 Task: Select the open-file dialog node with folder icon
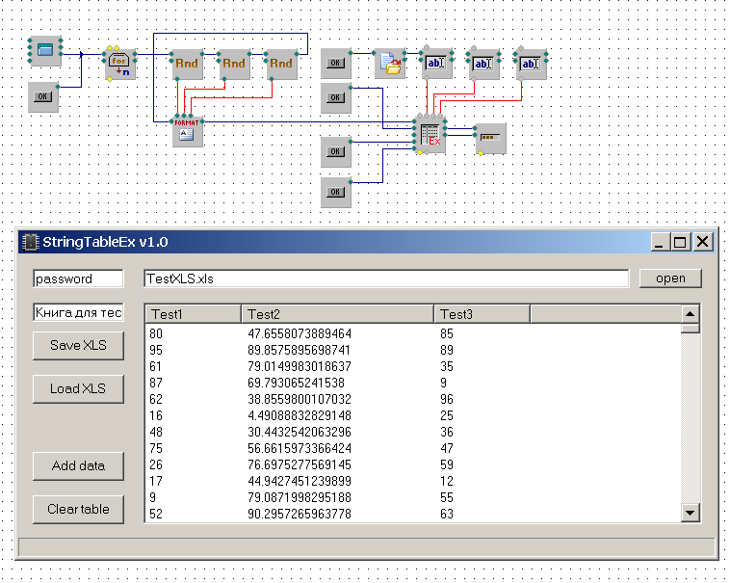pos(390,64)
